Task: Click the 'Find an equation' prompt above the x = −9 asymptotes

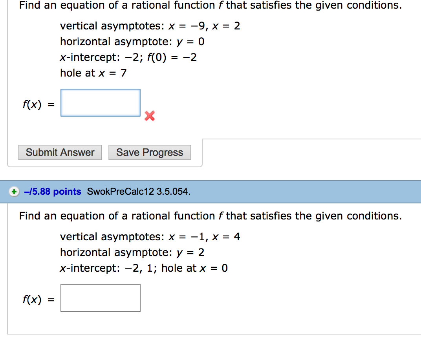Action: tap(210, 5)
